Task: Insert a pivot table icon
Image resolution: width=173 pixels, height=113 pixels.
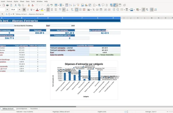Action: click(90, 5)
